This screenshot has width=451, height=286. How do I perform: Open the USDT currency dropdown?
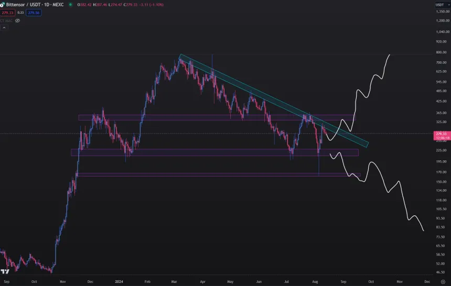click(440, 5)
